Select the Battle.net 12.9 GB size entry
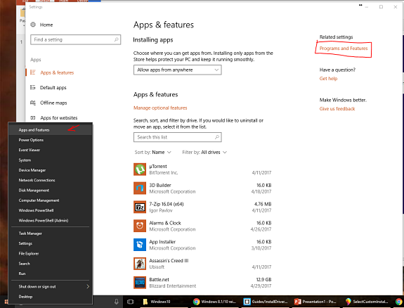This screenshot has width=404, height=308. tap(263, 280)
